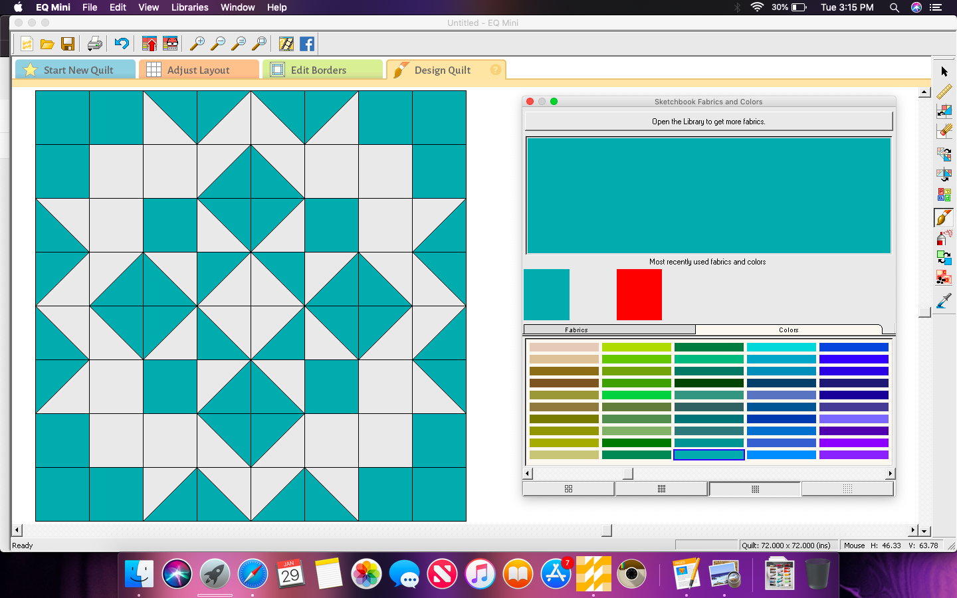Undo the last action with the blue arrow
This screenshot has width=957, height=598.
(122, 44)
